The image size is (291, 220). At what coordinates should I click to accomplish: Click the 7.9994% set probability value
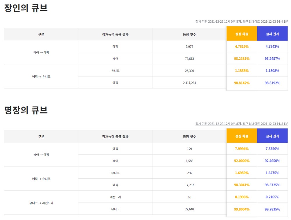tap(242, 149)
